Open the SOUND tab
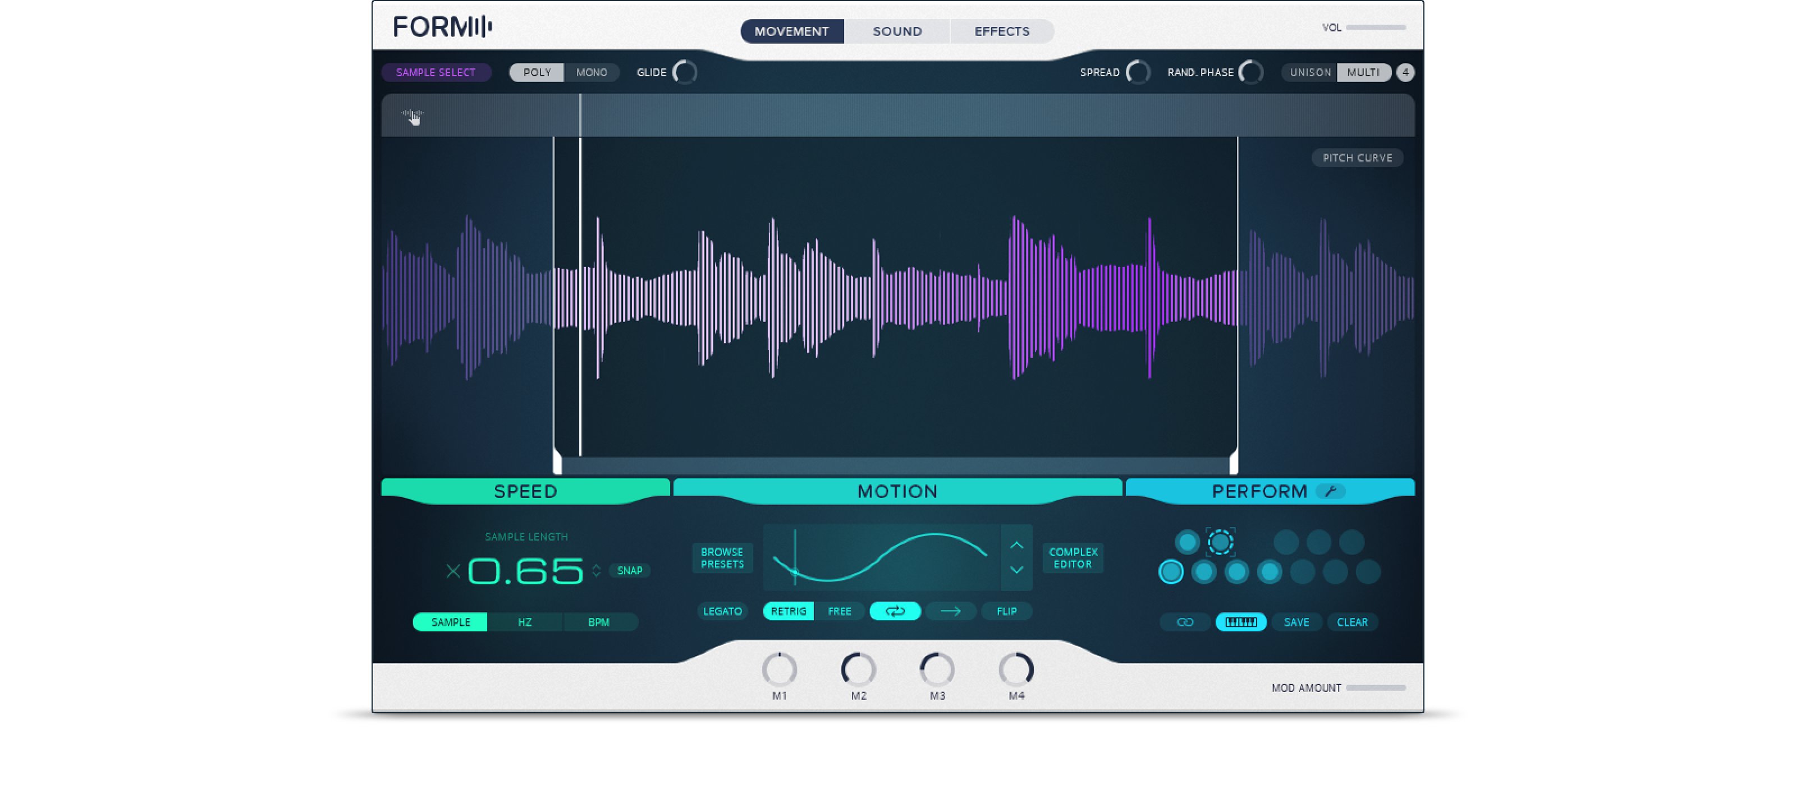The width and height of the screenshot is (1796, 785). click(x=897, y=31)
